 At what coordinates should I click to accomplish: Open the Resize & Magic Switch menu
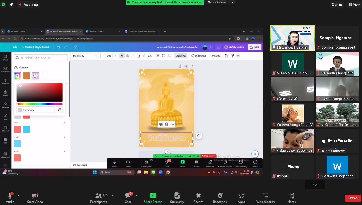tap(36, 47)
